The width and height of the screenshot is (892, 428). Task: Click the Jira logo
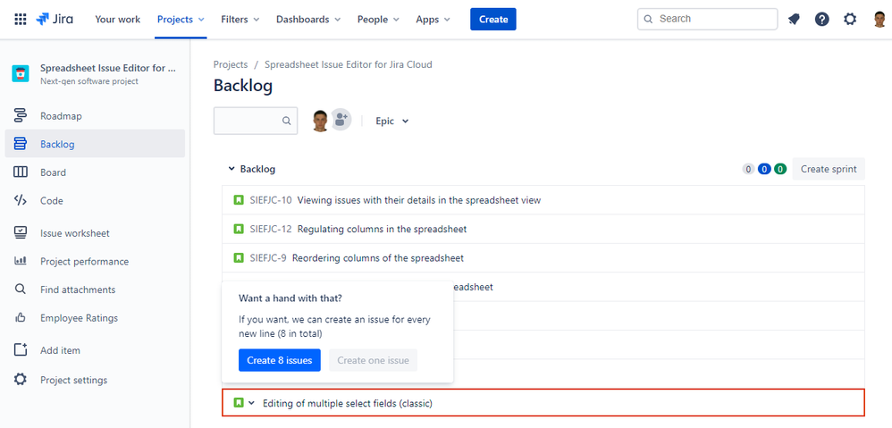pyautogui.click(x=54, y=20)
